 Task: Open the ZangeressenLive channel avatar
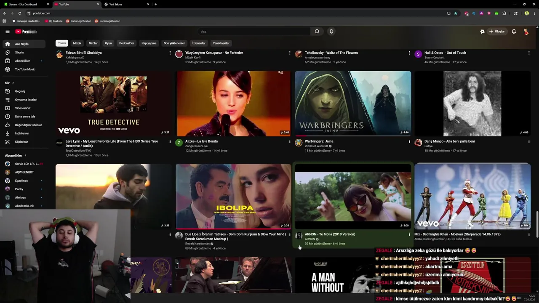click(179, 143)
